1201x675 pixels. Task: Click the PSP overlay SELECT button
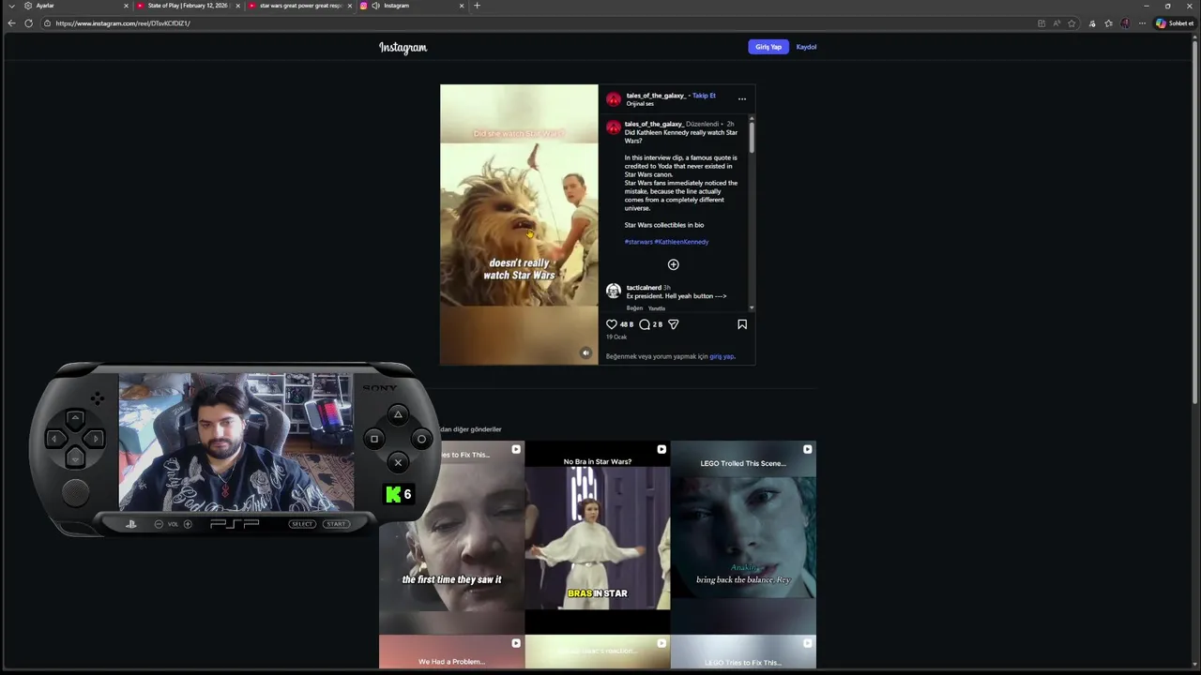pyautogui.click(x=302, y=524)
